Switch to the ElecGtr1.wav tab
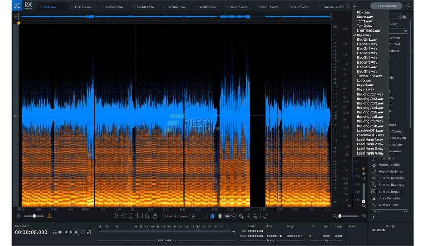 coord(83,7)
